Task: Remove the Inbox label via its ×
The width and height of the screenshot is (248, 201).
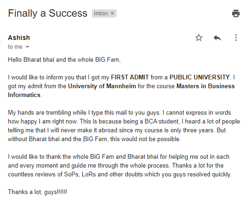Action: [112, 13]
